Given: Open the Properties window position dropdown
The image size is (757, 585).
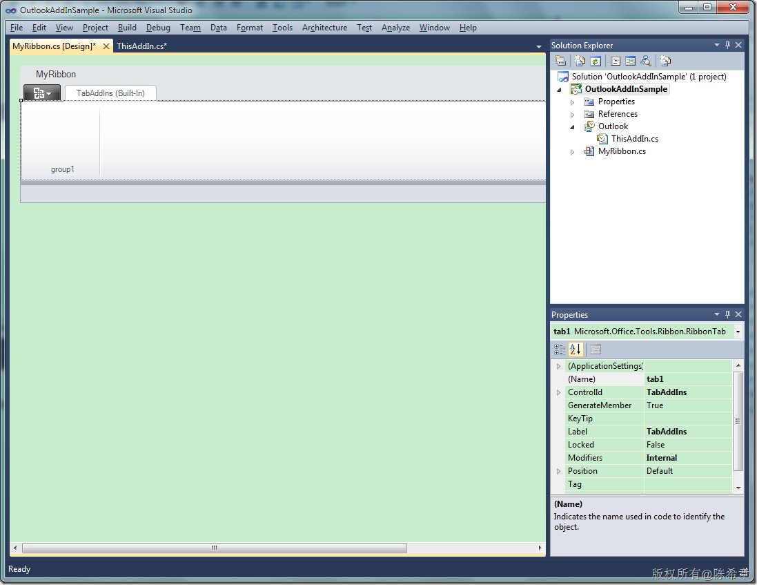Looking at the screenshot, I should coord(716,314).
